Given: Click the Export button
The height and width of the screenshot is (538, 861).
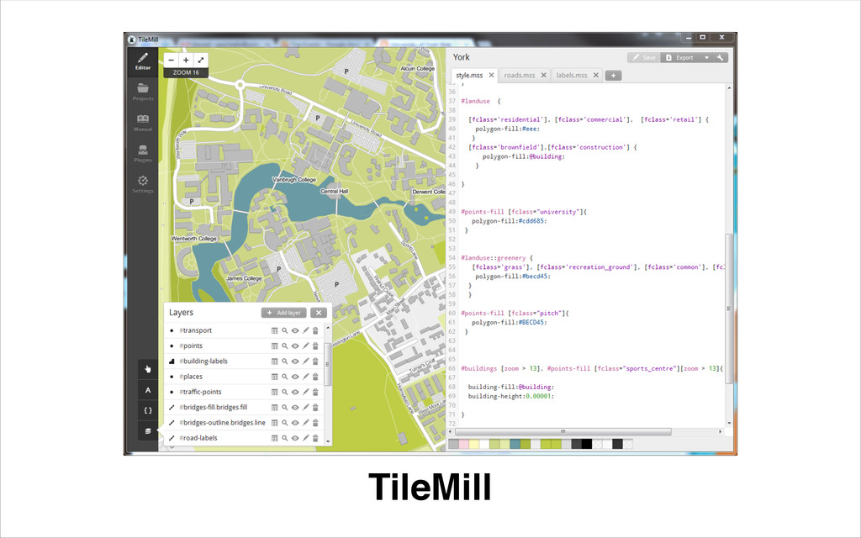Looking at the screenshot, I should 679,58.
